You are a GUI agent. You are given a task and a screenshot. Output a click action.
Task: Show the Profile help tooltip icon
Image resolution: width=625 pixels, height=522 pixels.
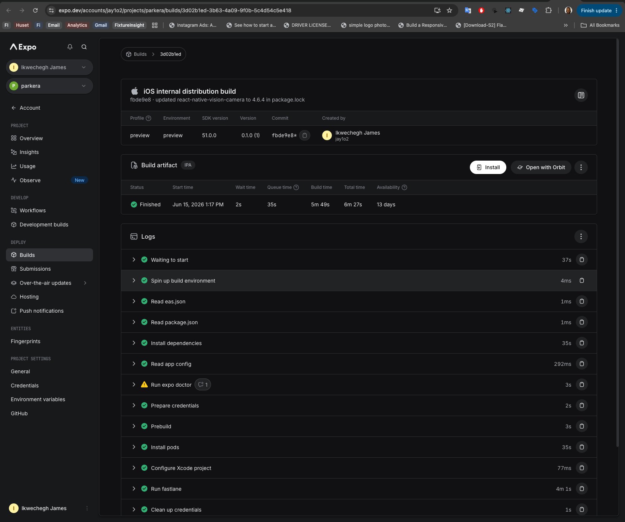(148, 118)
